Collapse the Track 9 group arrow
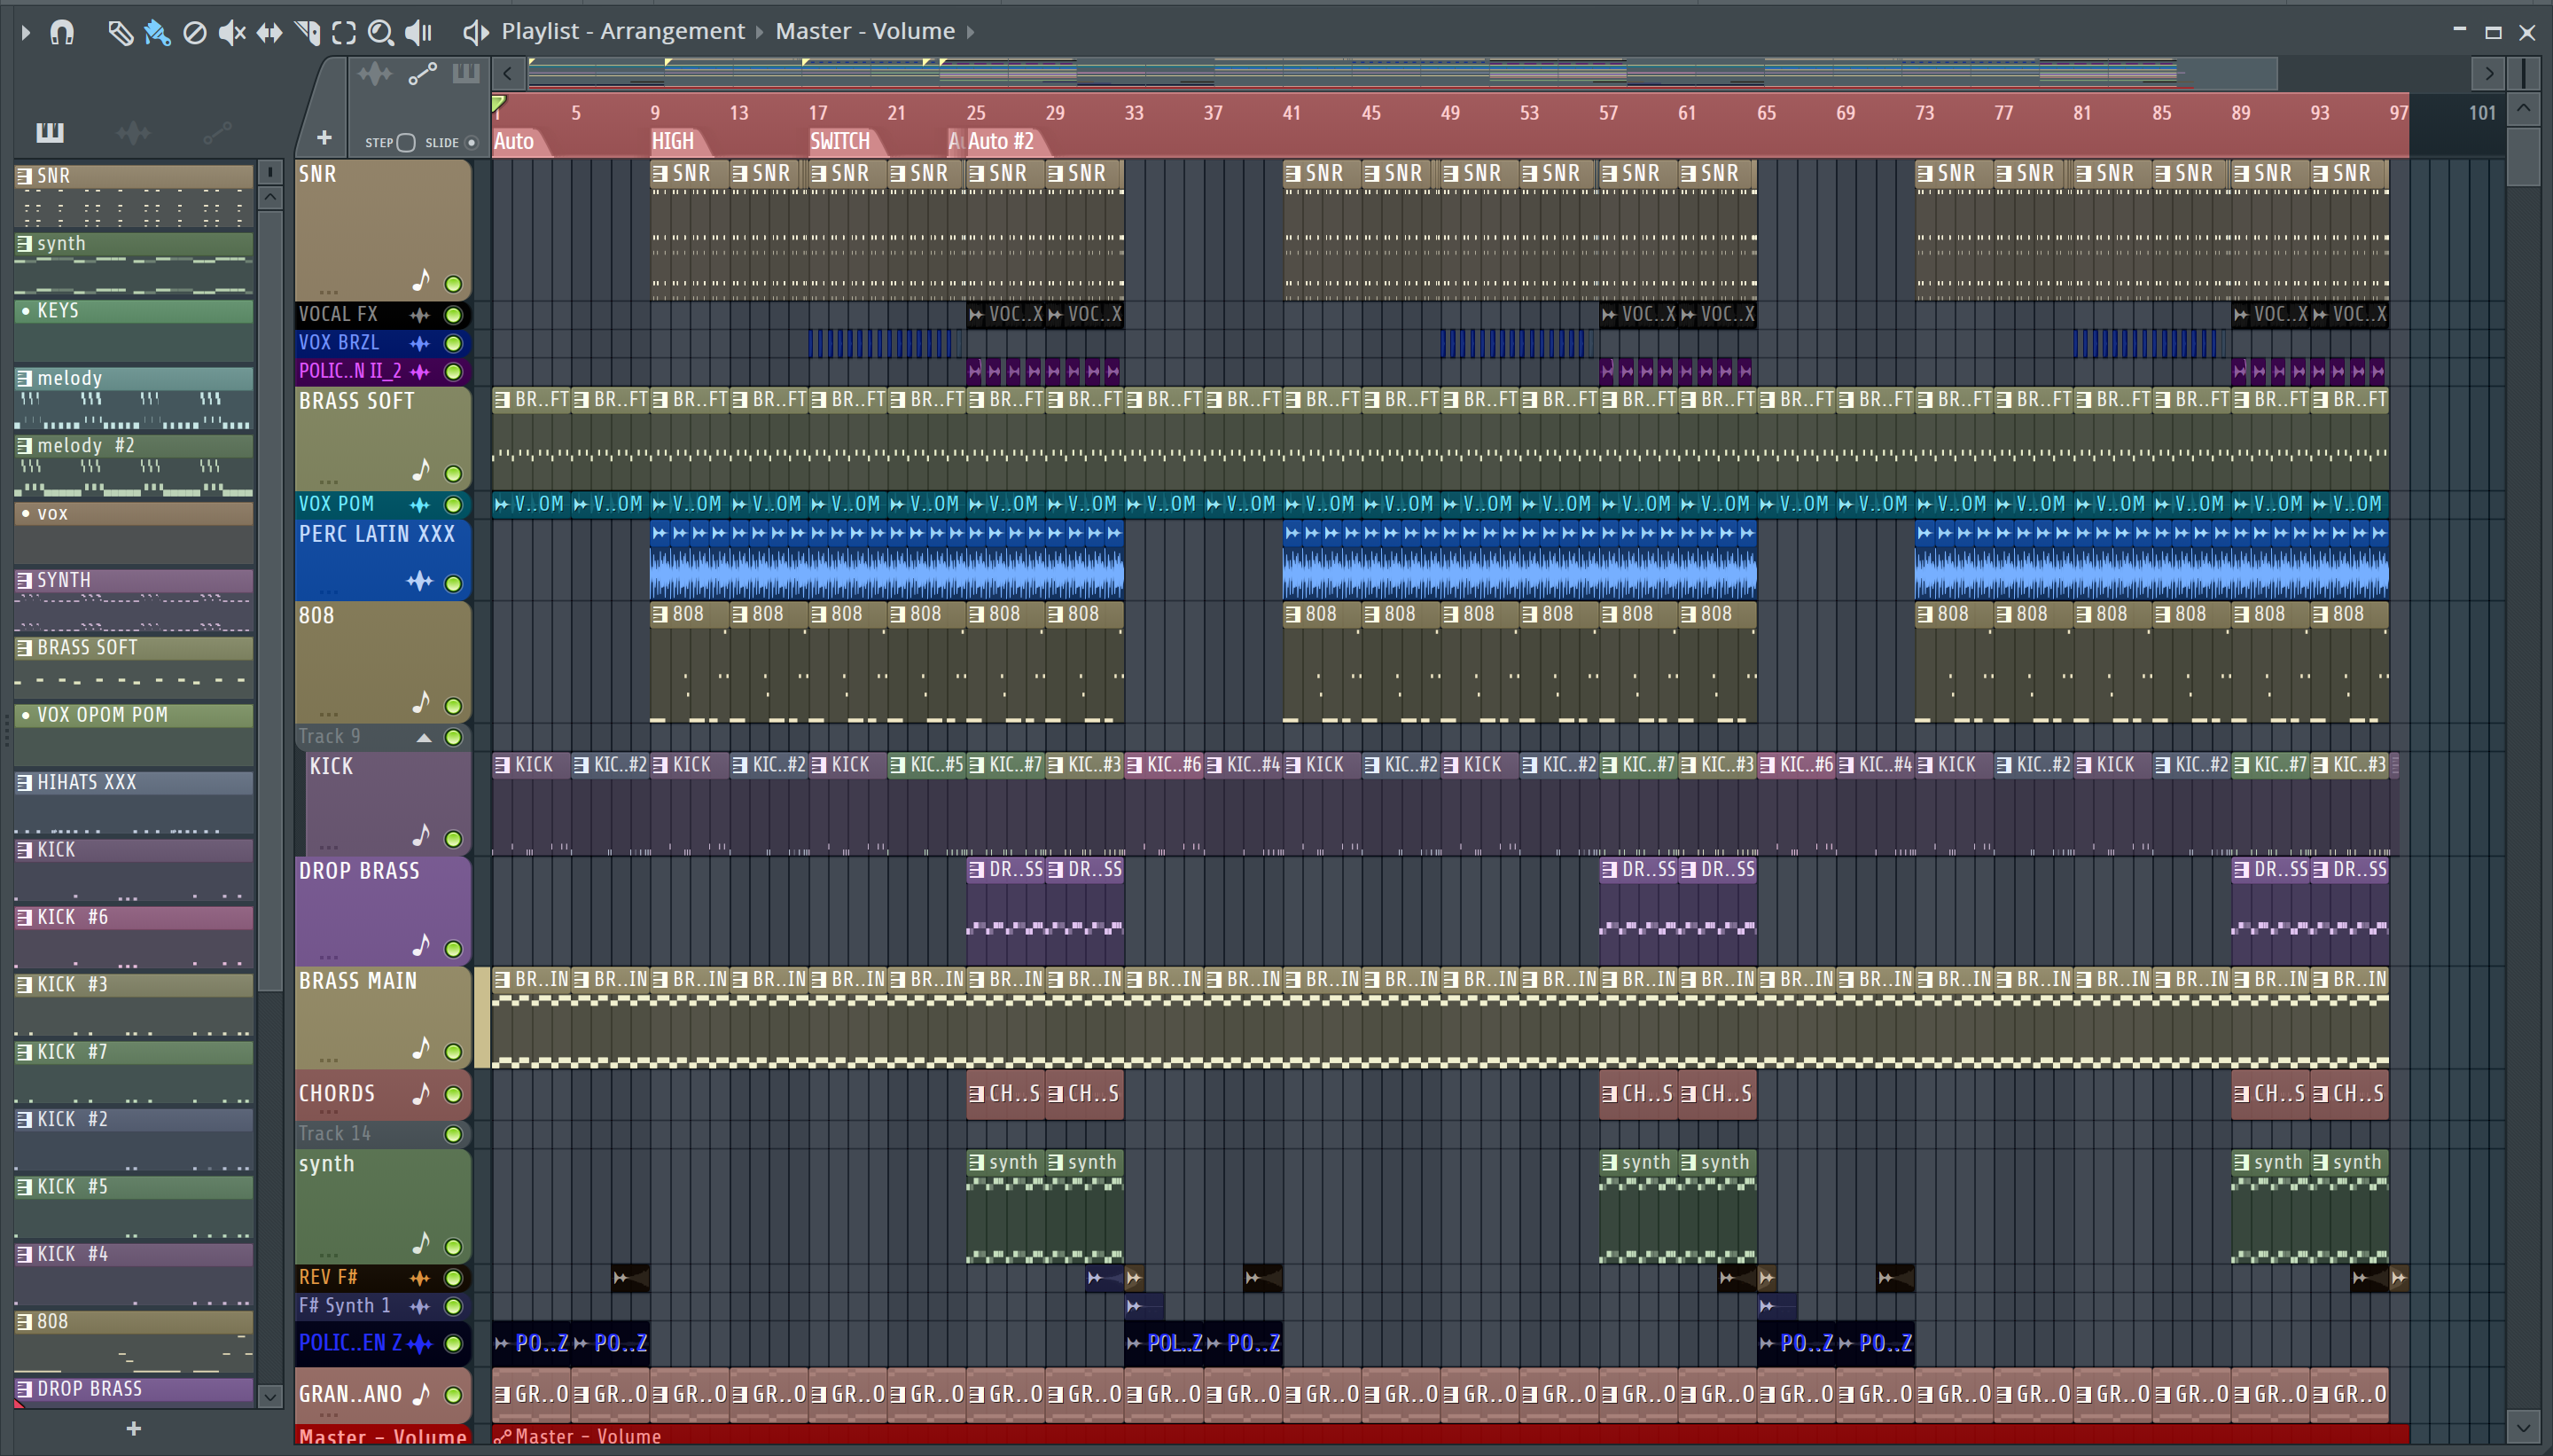Image resolution: width=2553 pixels, height=1456 pixels. (x=424, y=738)
